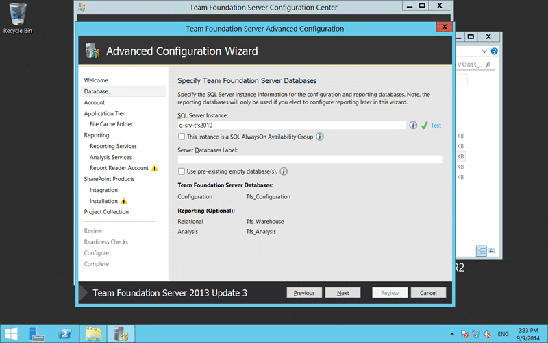Click the Complete step in sidebar
Image resolution: width=548 pixels, height=343 pixels.
click(x=96, y=264)
